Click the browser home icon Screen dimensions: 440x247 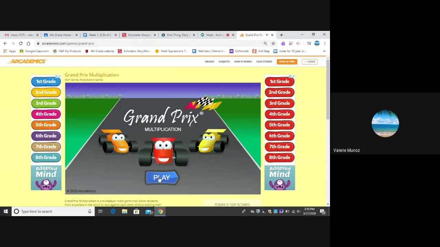[29, 44]
